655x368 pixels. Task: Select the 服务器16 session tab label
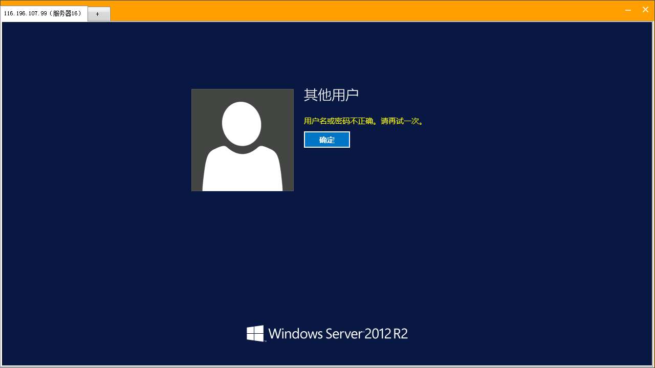tap(67, 14)
